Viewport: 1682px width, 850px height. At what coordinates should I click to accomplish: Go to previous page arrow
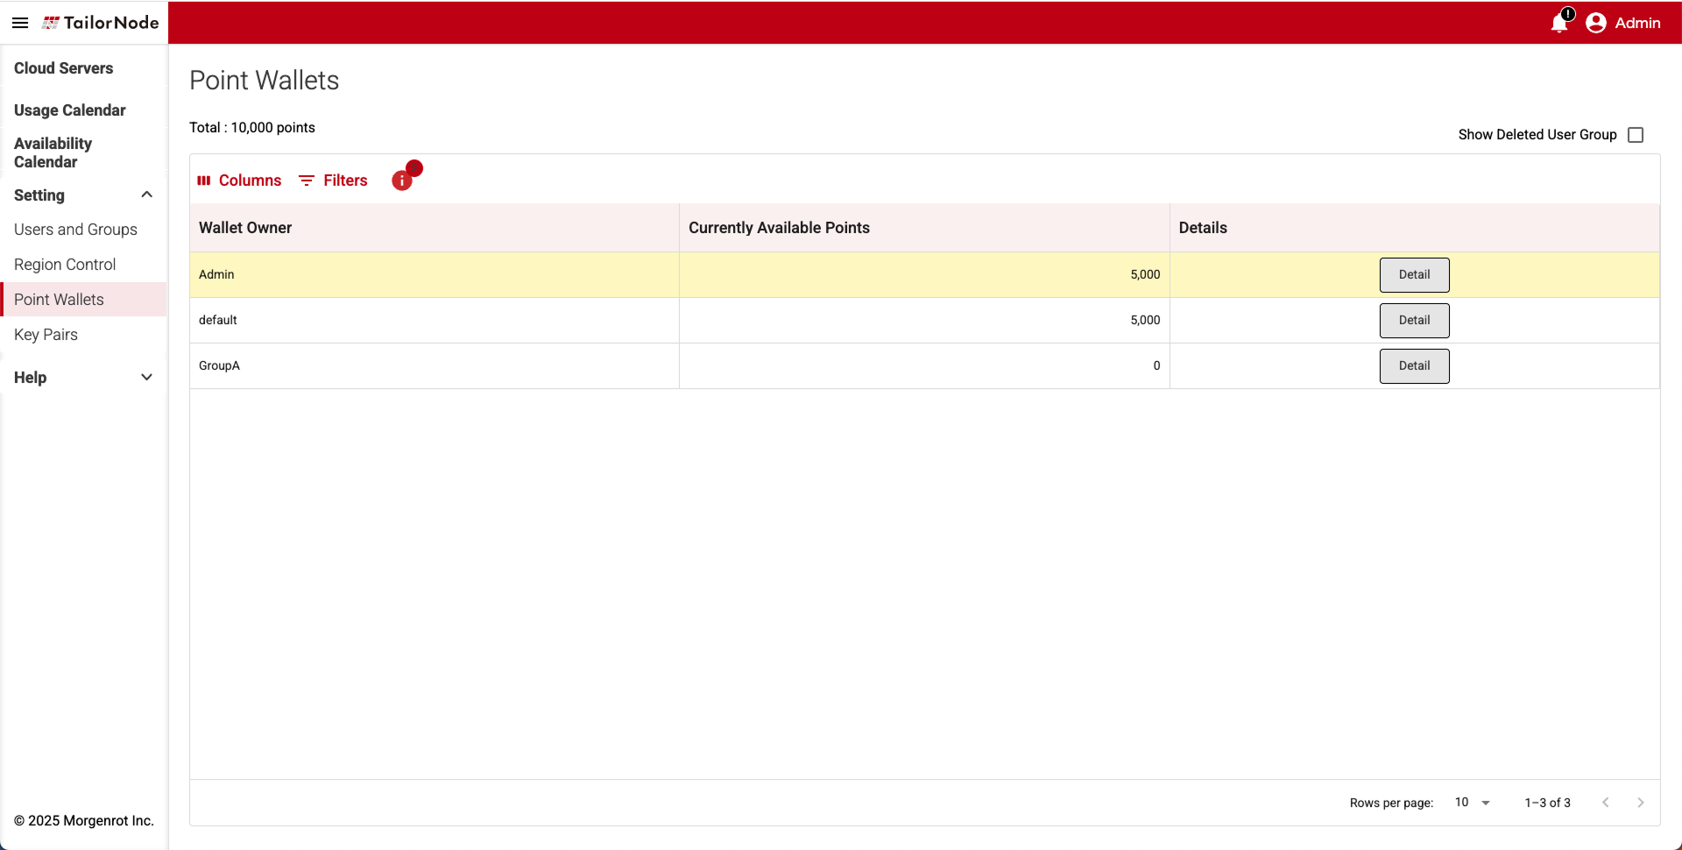coord(1606,803)
